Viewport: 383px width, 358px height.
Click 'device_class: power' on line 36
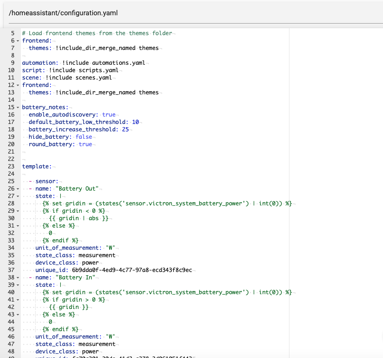67,263
